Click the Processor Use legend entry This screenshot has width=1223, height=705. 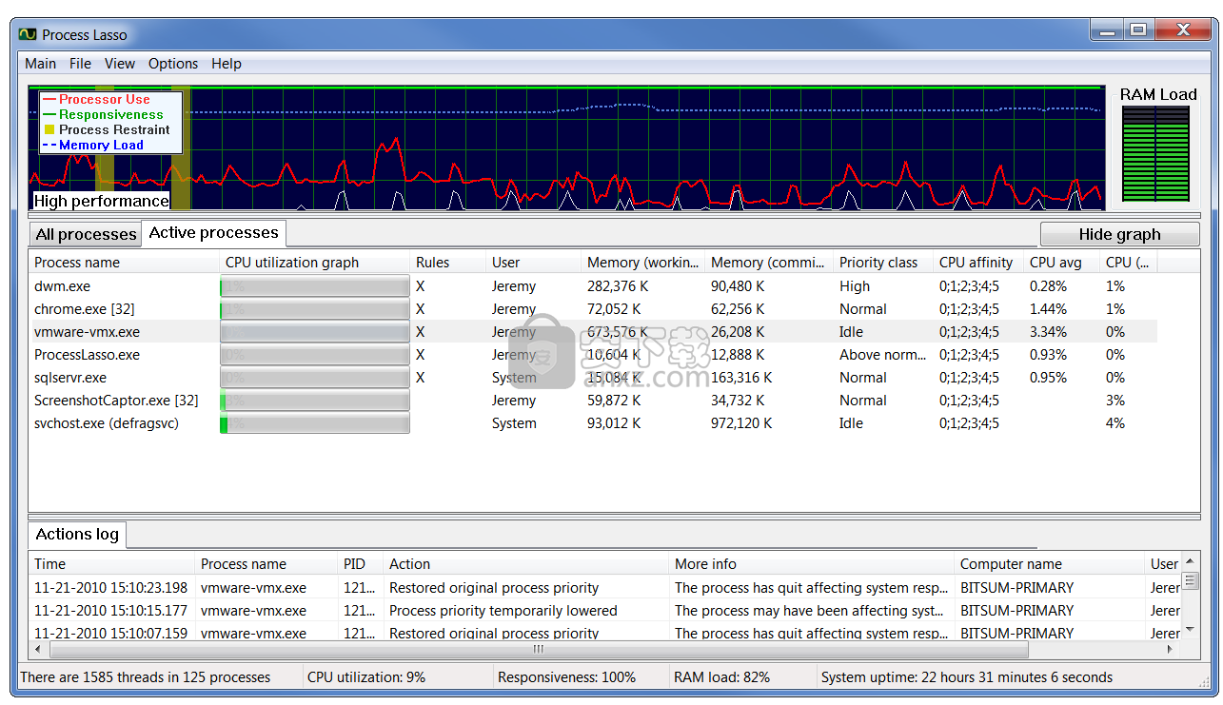tap(96, 99)
